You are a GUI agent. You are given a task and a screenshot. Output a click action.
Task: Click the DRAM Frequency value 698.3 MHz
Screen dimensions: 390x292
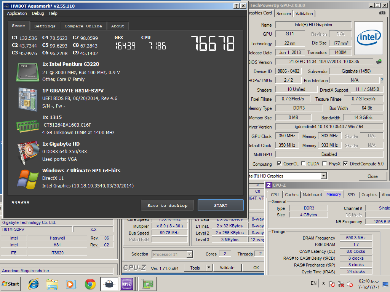coord(356,238)
